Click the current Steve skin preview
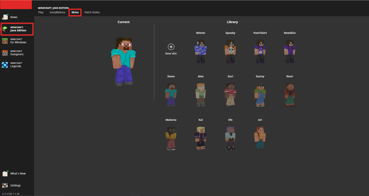 point(124,61)
